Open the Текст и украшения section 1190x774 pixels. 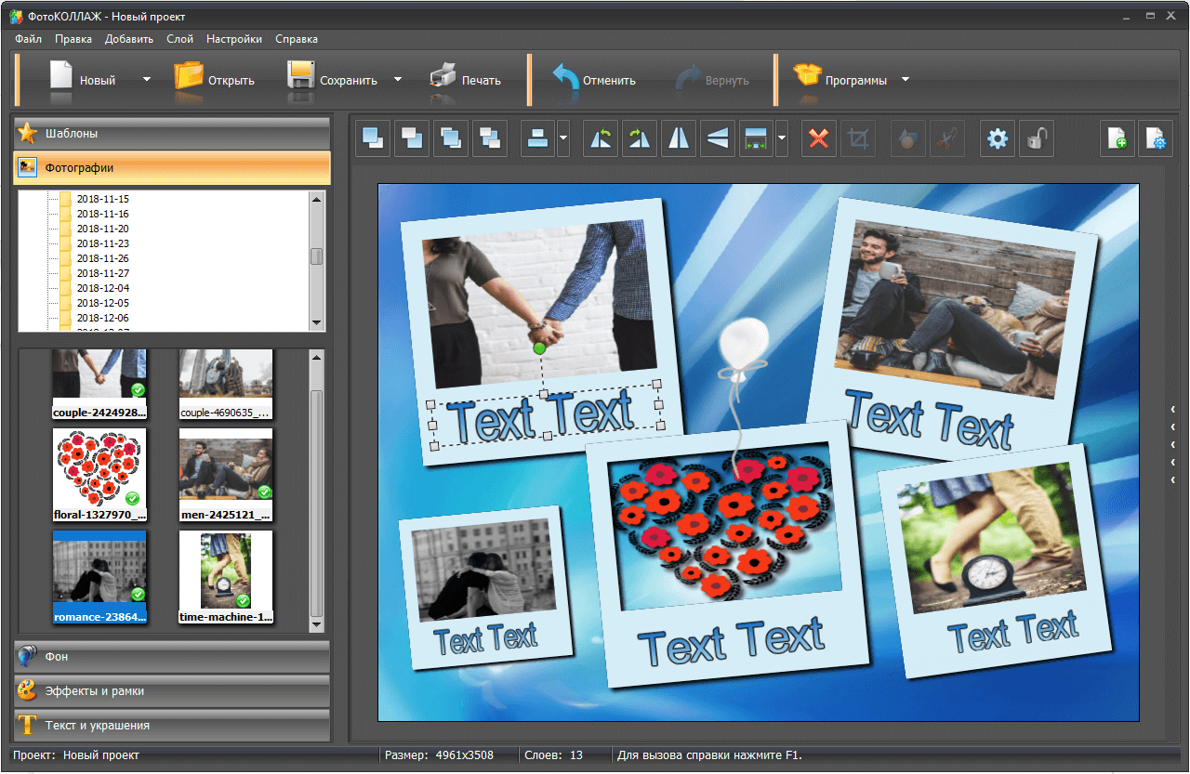point(172,726)
